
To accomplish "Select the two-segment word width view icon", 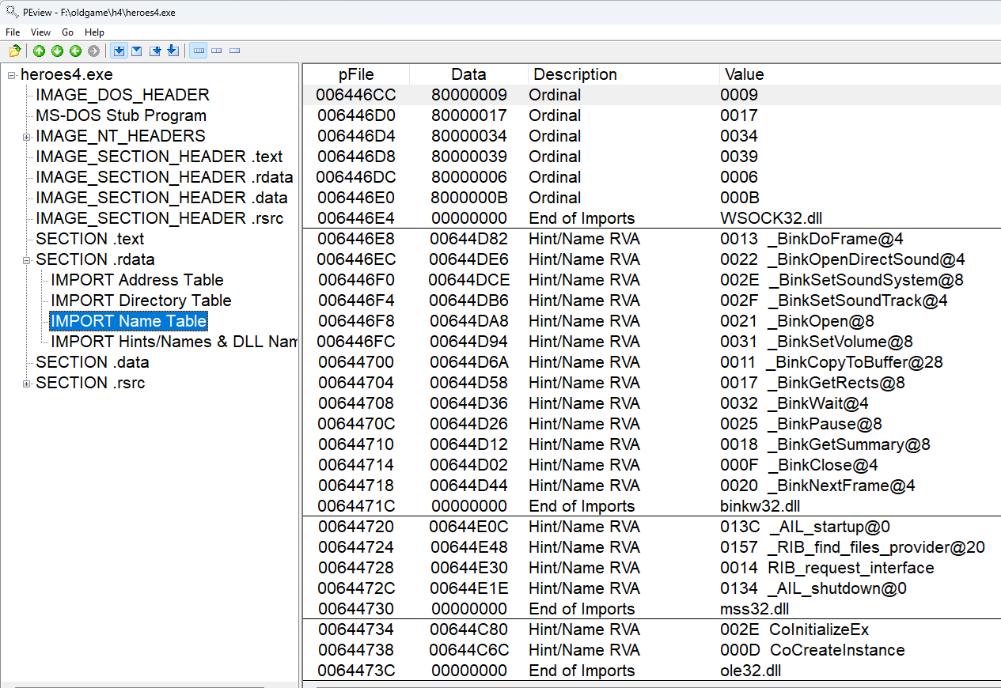I will coord(217,51).
